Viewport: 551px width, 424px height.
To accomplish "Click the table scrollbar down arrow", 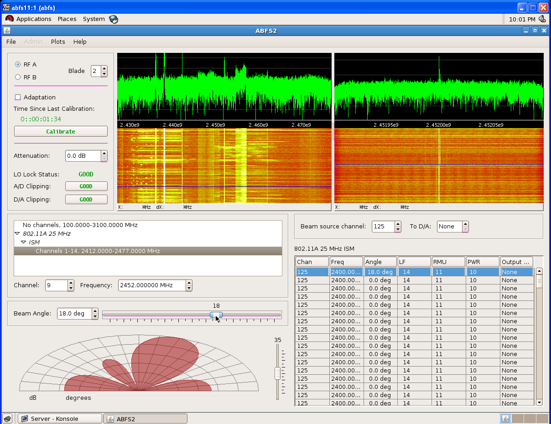I will [539, 402].
